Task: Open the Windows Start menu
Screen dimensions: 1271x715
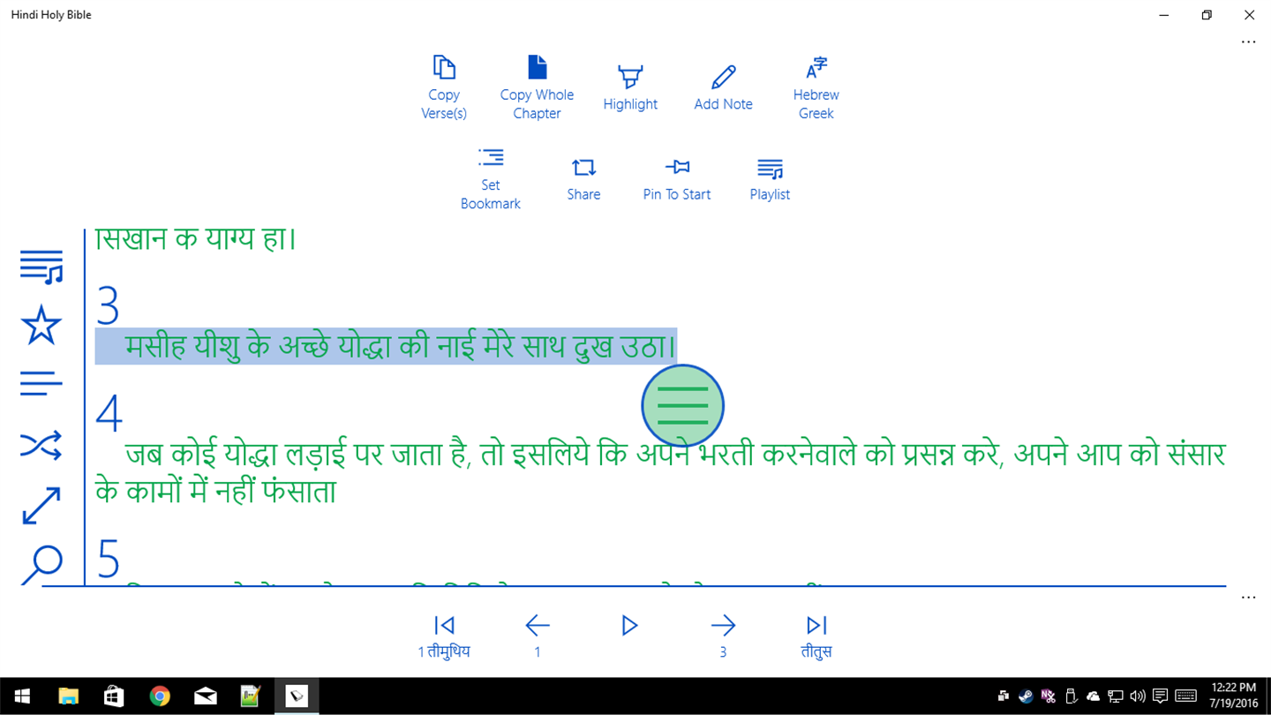Action: (21, 696)
